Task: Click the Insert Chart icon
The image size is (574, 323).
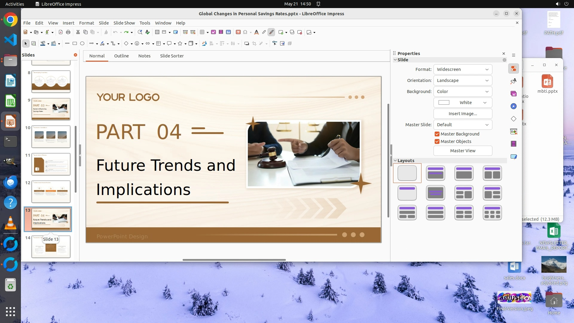Action: [x=228, y=32]
